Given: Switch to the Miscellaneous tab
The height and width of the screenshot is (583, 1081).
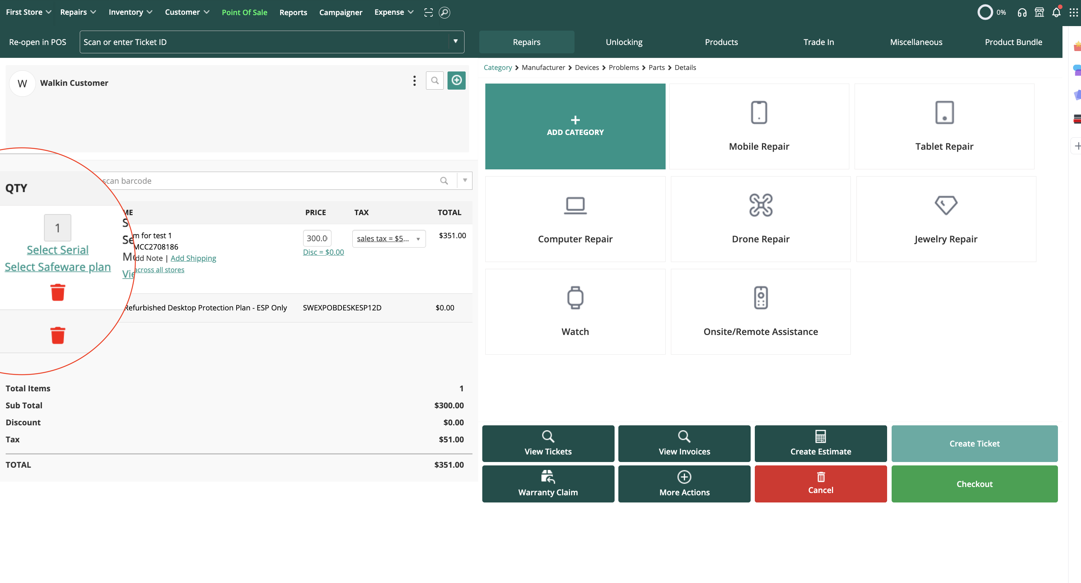Looking at the screenshot, I should coord(916,42).
